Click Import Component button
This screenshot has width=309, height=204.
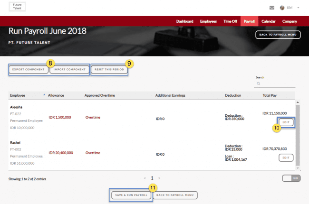69,70
